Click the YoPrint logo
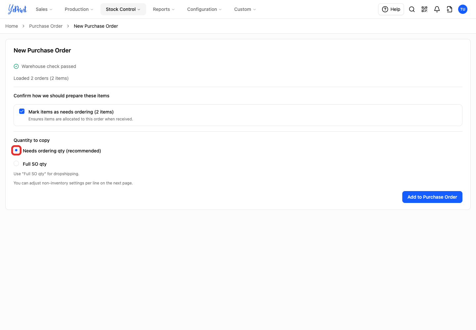 [x=18, y=9]
